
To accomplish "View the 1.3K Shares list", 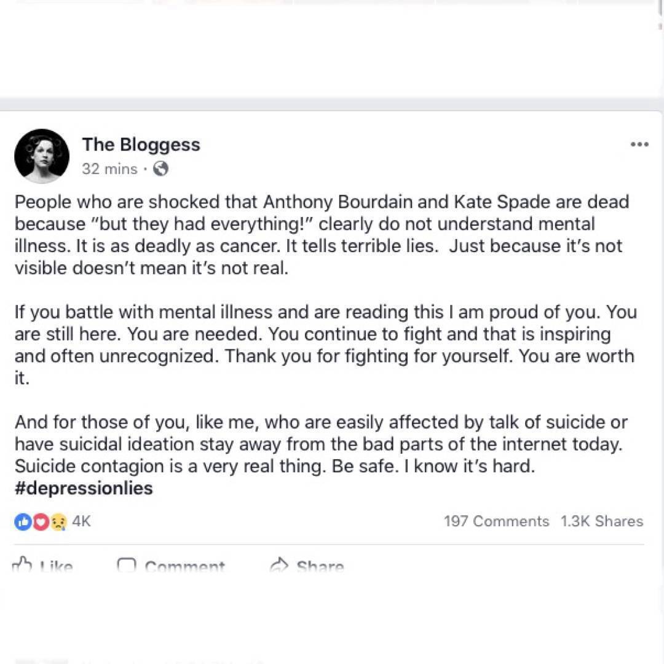I will tap(601, 521).
